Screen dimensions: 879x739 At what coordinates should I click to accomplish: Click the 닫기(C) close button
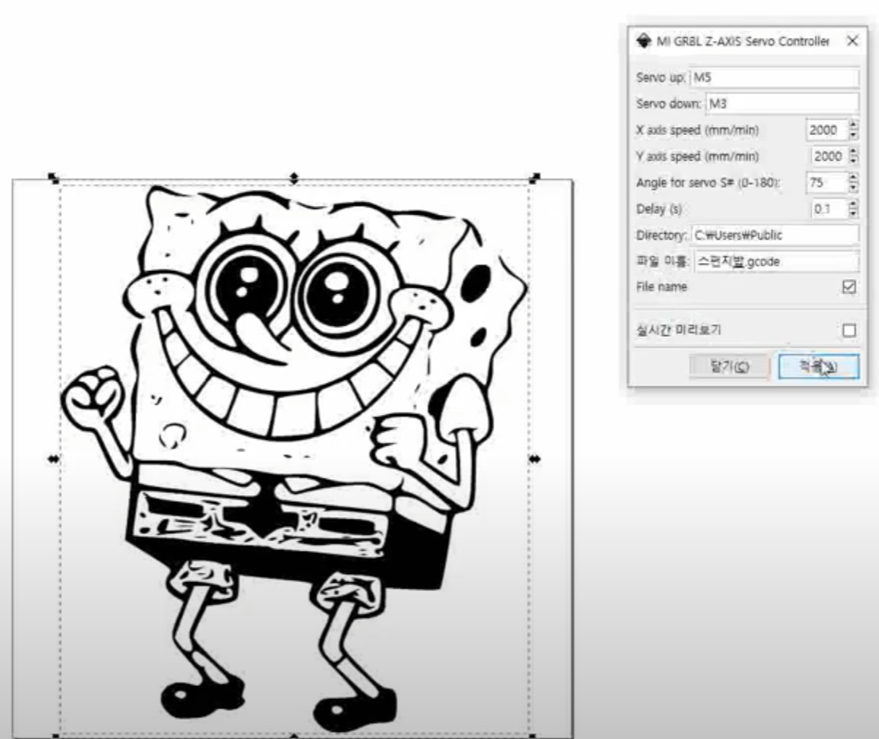(729, 367)
